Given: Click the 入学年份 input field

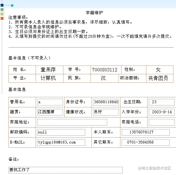Looking at the screenshot, I should 161,112.
